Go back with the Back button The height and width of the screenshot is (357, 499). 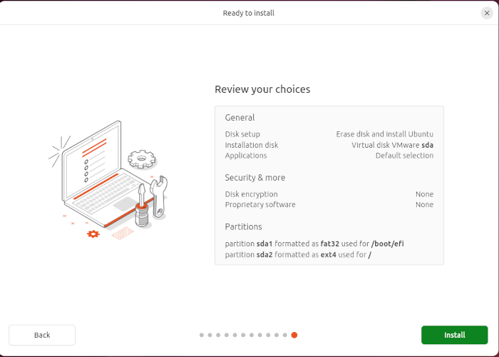[42, 335]
